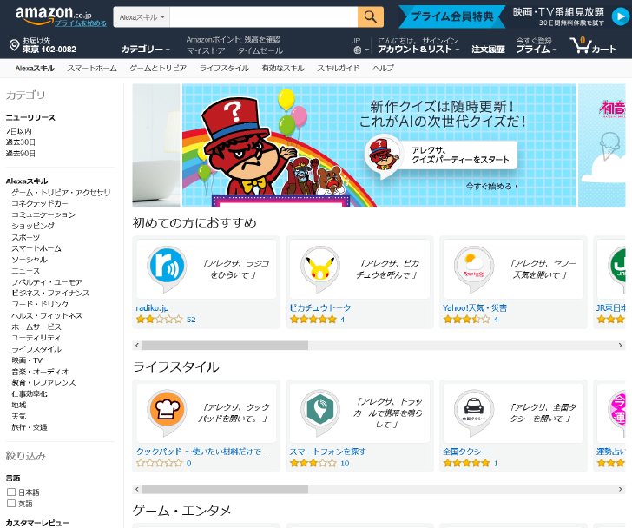
Task: Click the マイストア link
Action: point(206,50)
